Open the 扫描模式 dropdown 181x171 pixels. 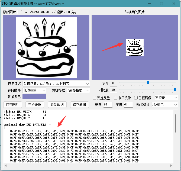click(x=56, y=84)
